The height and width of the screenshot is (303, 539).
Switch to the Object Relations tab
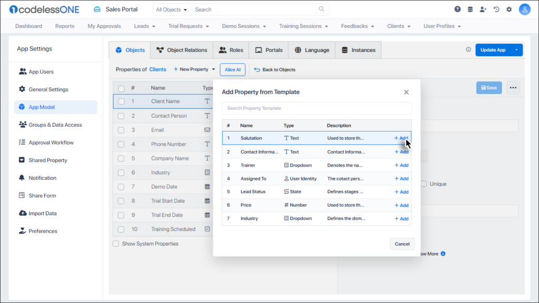182,50
